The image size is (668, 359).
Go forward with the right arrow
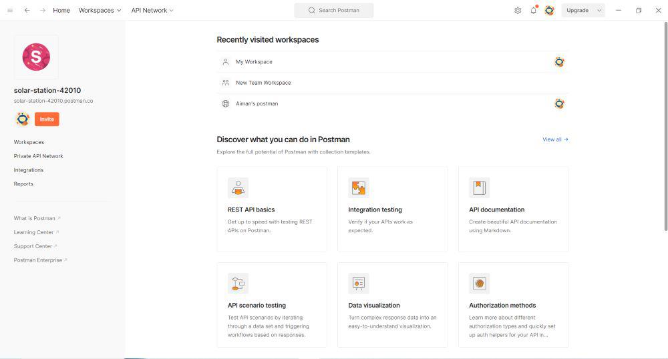[43, 11]
